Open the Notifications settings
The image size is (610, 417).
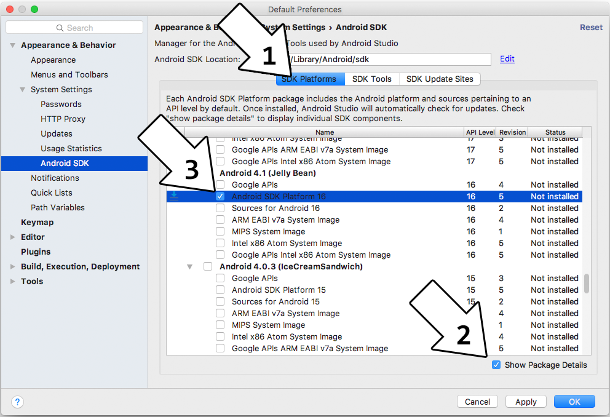[55, 178]
